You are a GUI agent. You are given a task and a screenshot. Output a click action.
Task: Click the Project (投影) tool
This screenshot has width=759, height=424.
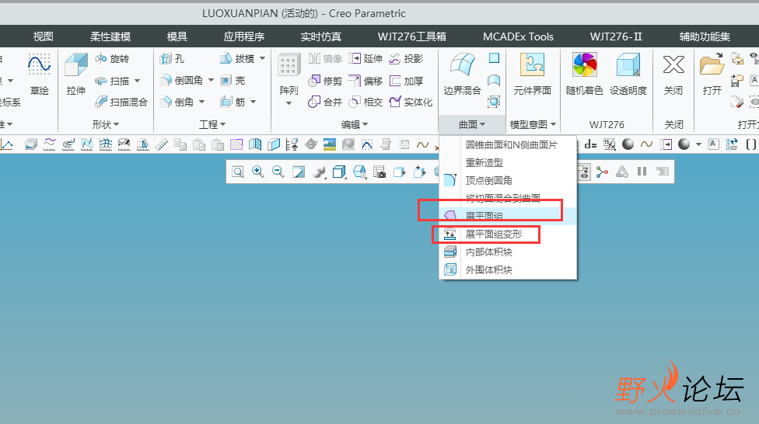[x=406, y=58]
